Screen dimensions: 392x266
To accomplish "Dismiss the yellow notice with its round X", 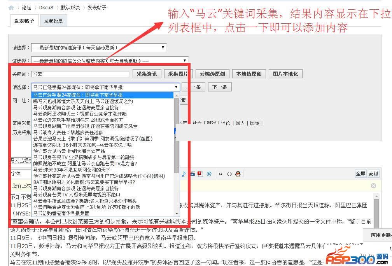I will (373, 185).
